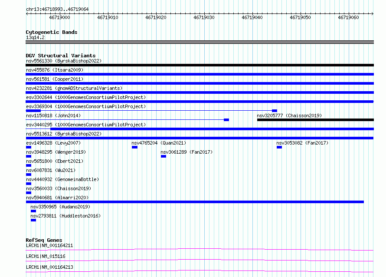This screenshot has height=277, width=386.
Task: Click the blue esv3440295 variant bar
Action: [212, 129]
